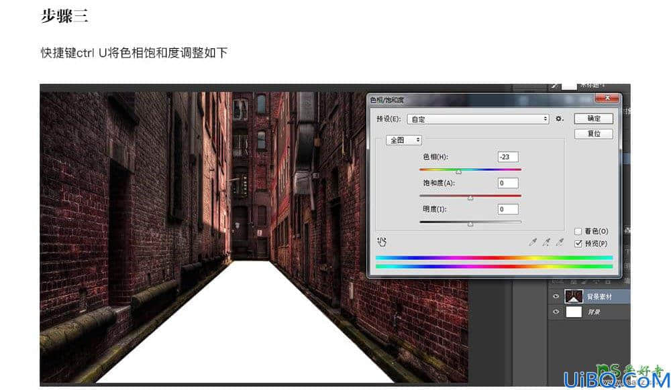Click the 饱和度(A) value input field
The height and width of the screenshot is (390, 671).
pyautogui.click(x=508, y=183)
